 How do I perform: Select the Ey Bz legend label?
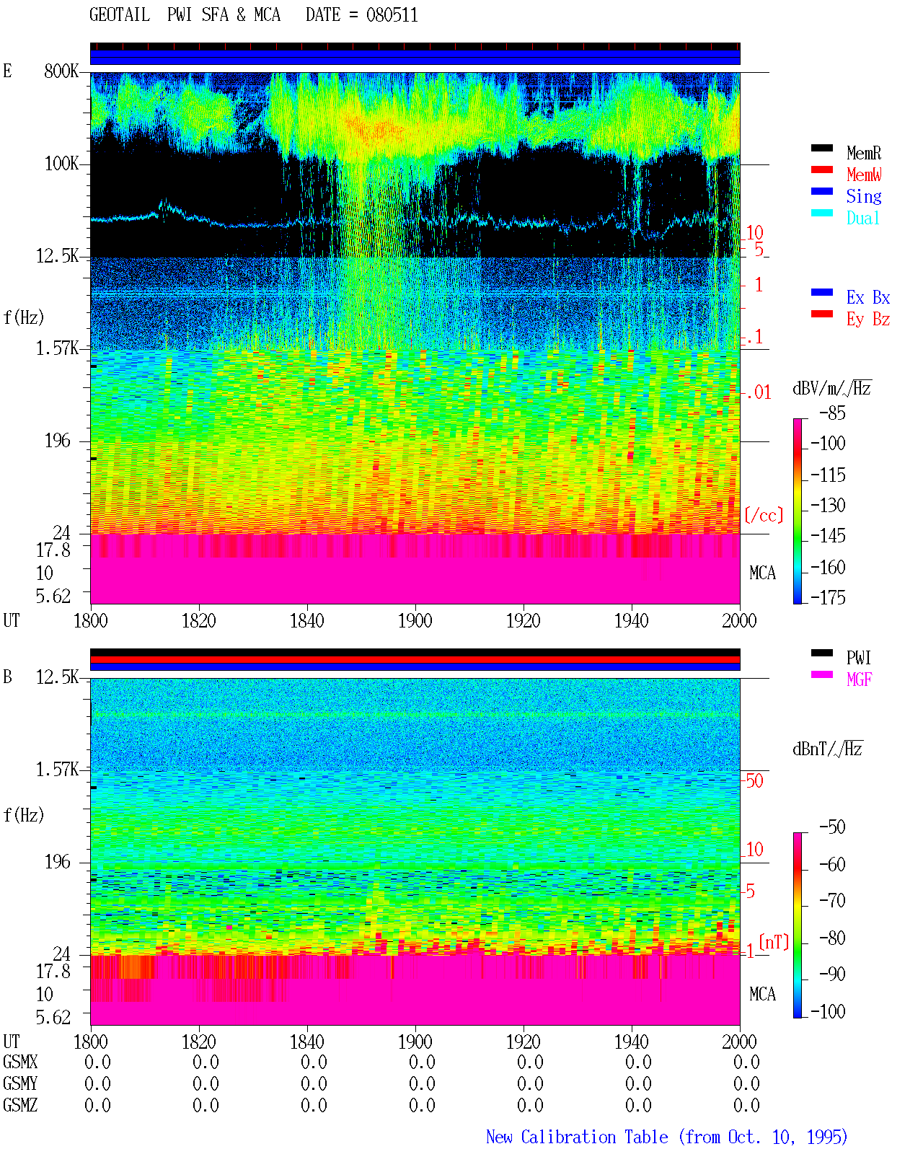[868, 319]
